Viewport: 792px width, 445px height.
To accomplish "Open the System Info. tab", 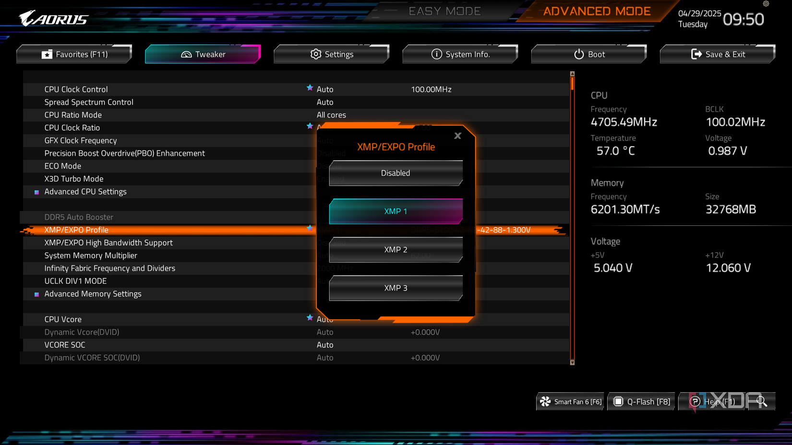I will click(460, 54).
